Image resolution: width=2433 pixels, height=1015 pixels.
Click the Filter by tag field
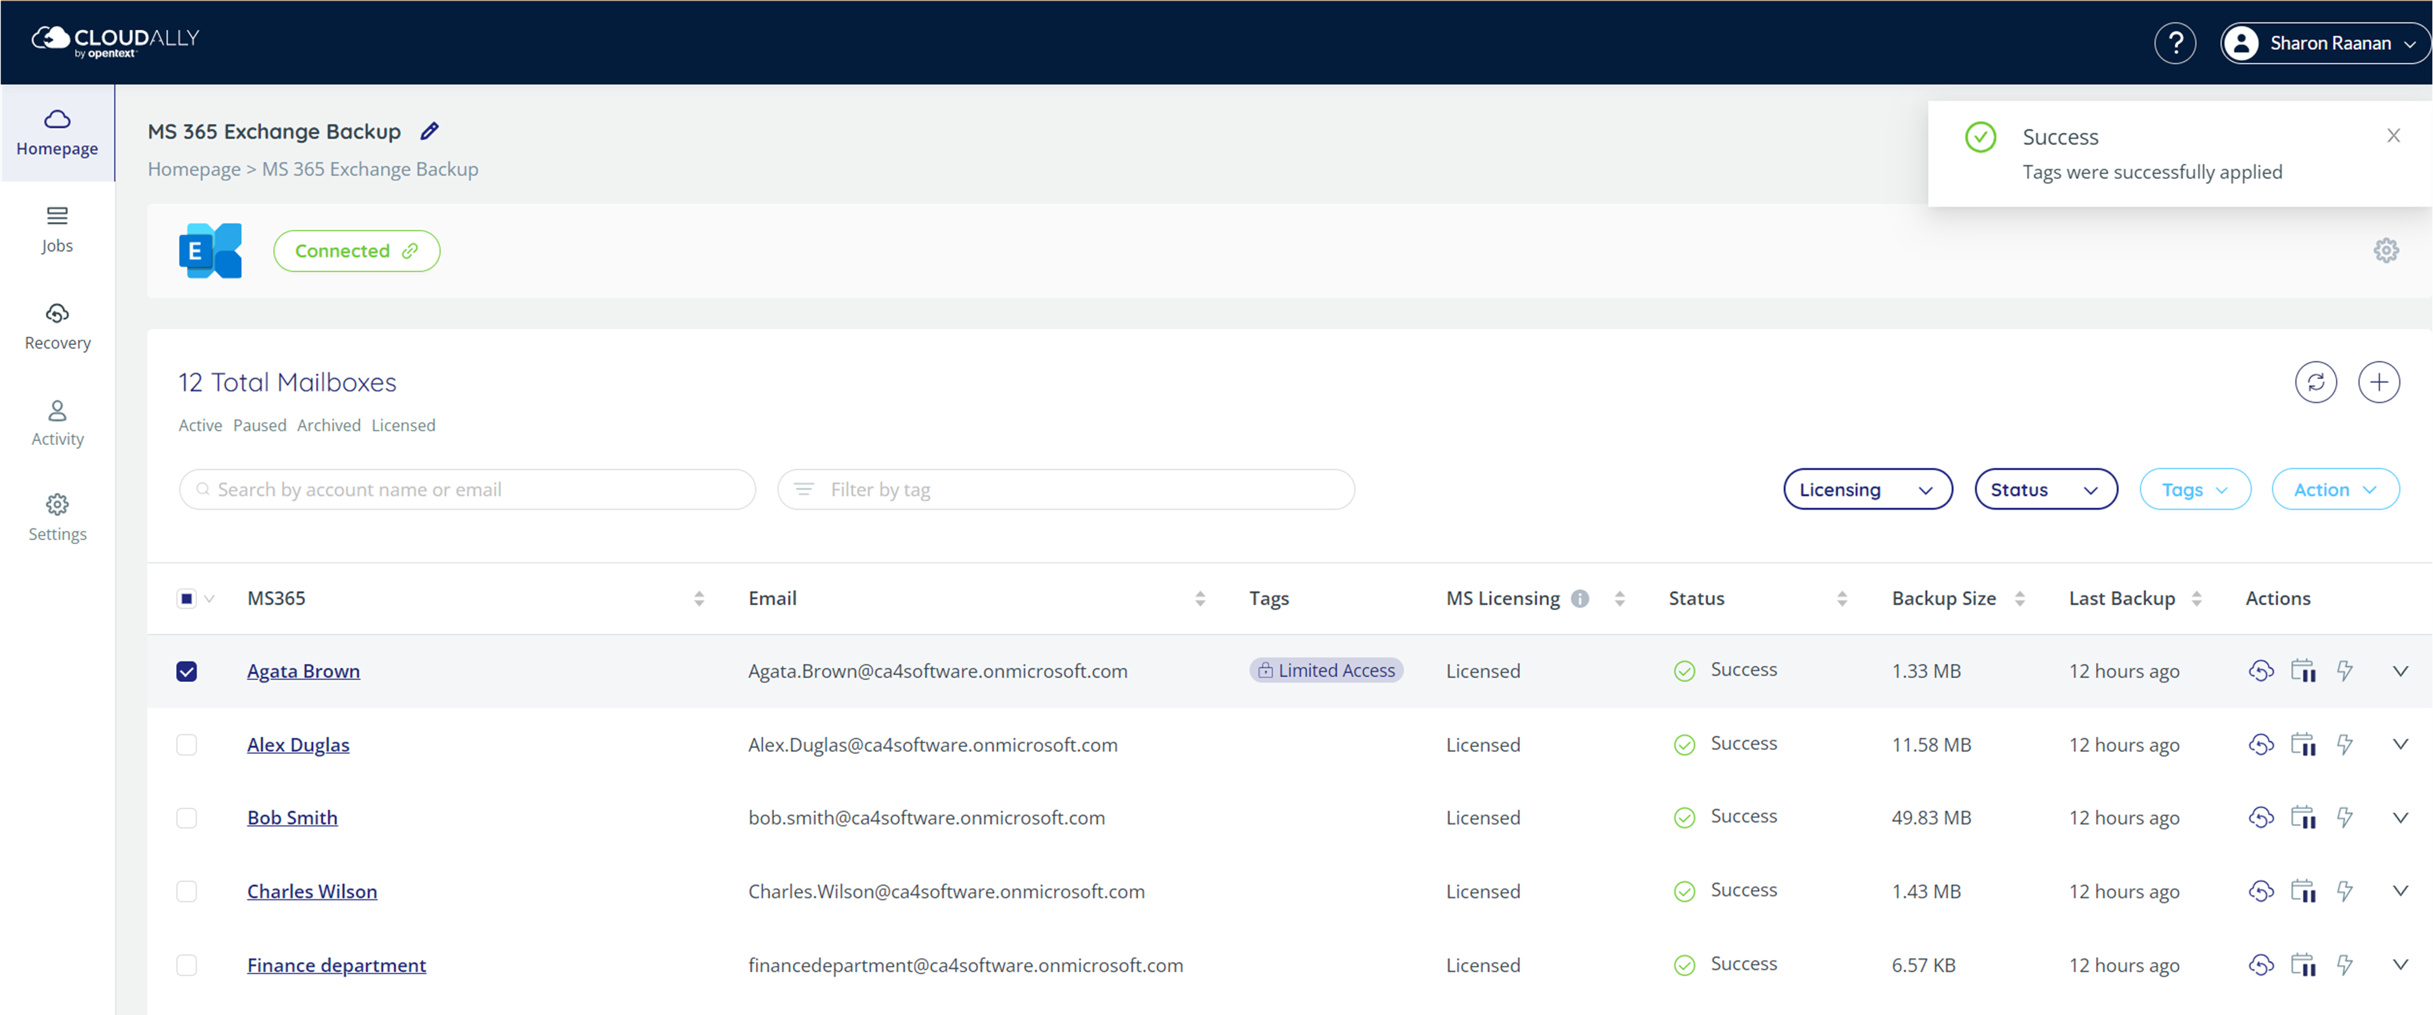point(1066,489)
